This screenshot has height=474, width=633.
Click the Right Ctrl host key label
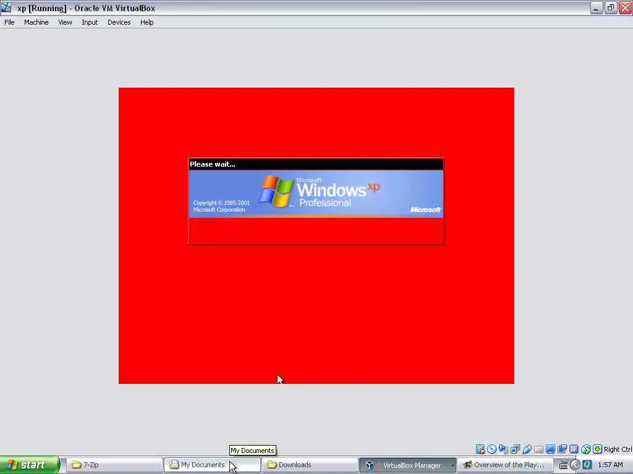(x=618, y=449)
